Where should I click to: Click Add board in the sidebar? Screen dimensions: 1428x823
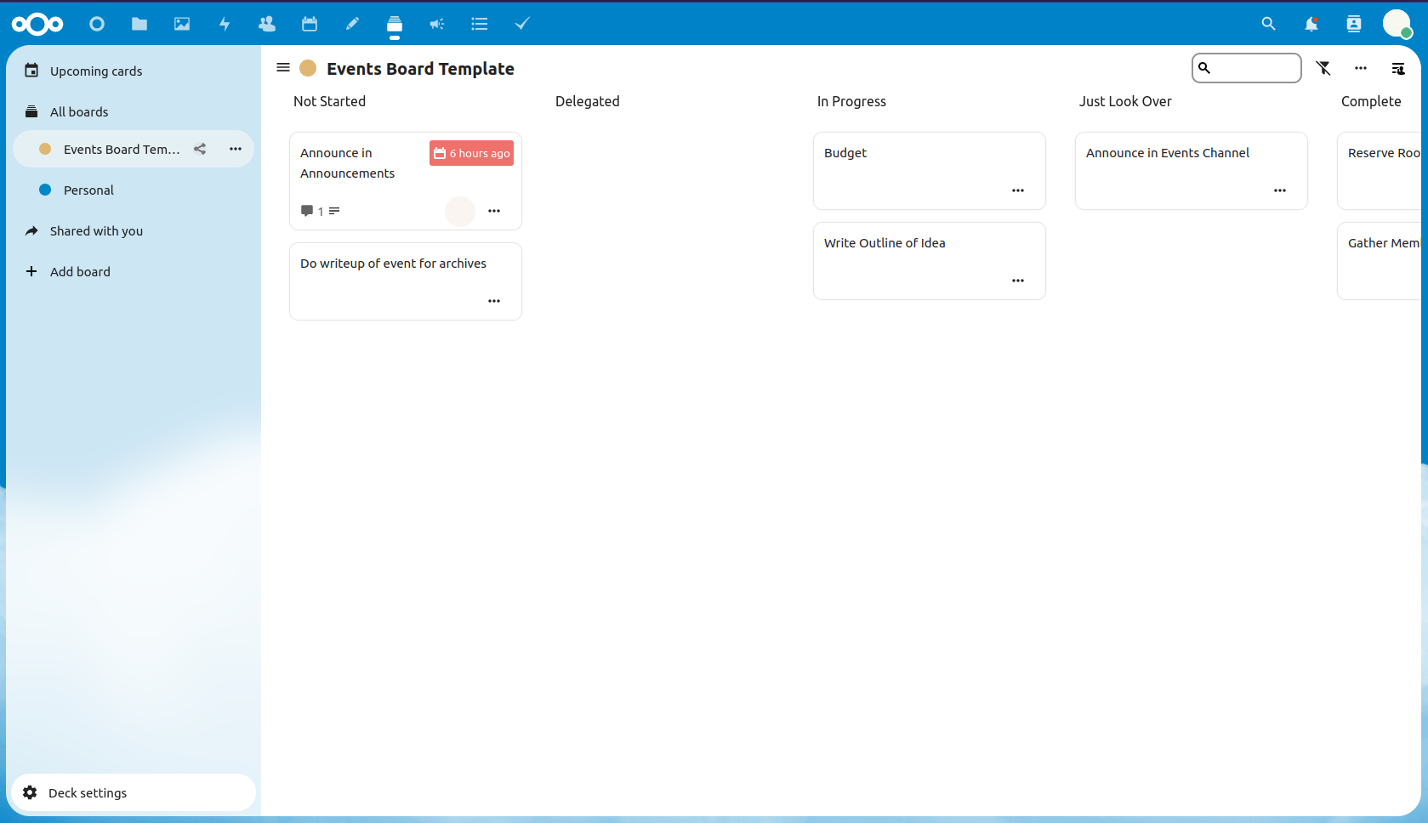80,271
